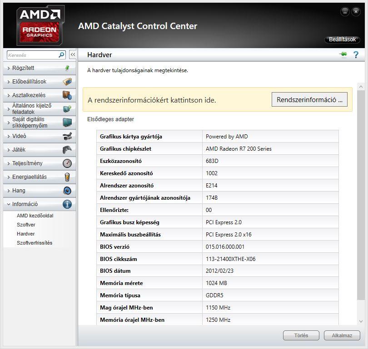
Task: Expand the Teljesítmény section
Action: pos(40,163)
